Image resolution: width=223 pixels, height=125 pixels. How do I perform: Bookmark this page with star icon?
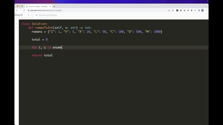[173, 10]
